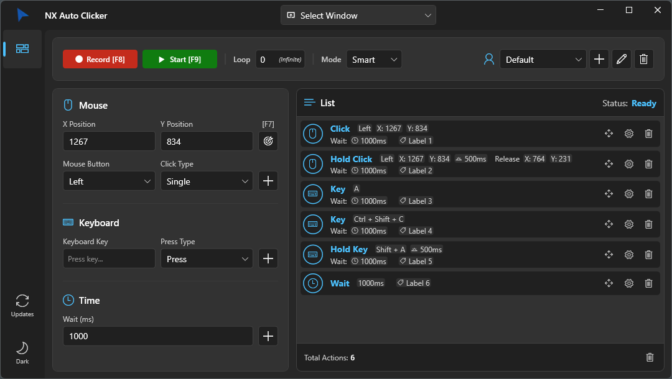The height and width of the screenshot is (379, 672).
Task: Move the Wait action handle
Action: (609, 283)
